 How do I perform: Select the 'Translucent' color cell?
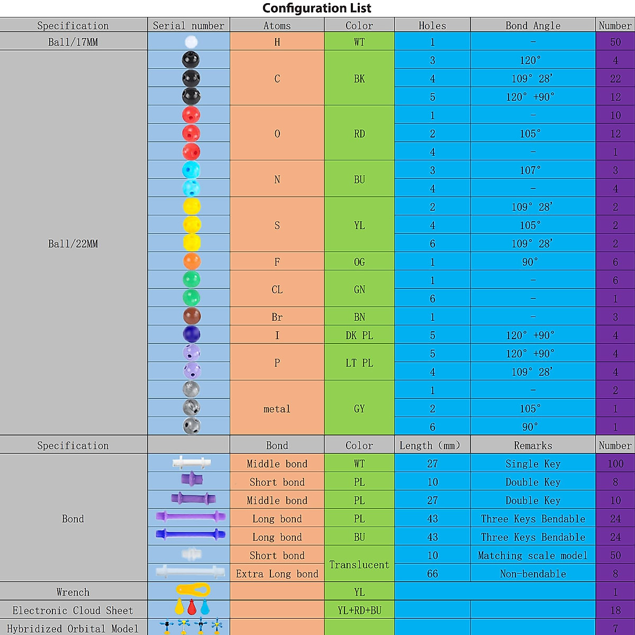click(359, 565)
